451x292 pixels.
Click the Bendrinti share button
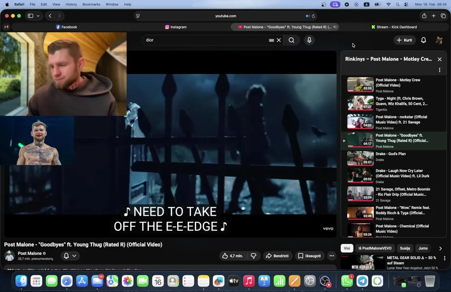click(x=277, y=256)
